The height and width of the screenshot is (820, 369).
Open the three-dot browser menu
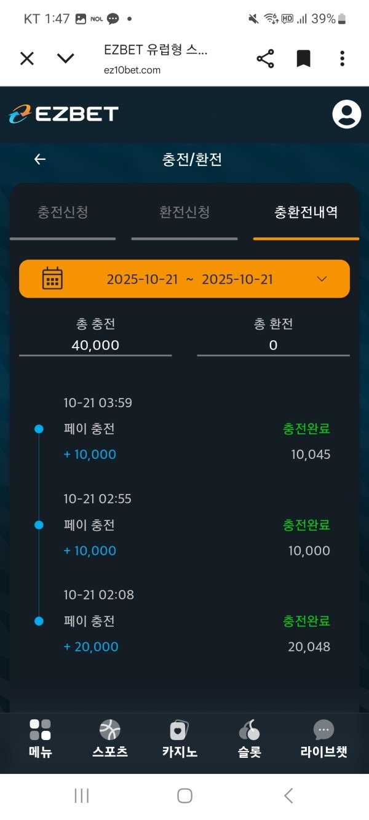[x=342, y=58]
